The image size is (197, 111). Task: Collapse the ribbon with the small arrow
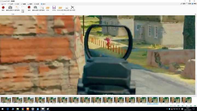[x=195, y=14]
